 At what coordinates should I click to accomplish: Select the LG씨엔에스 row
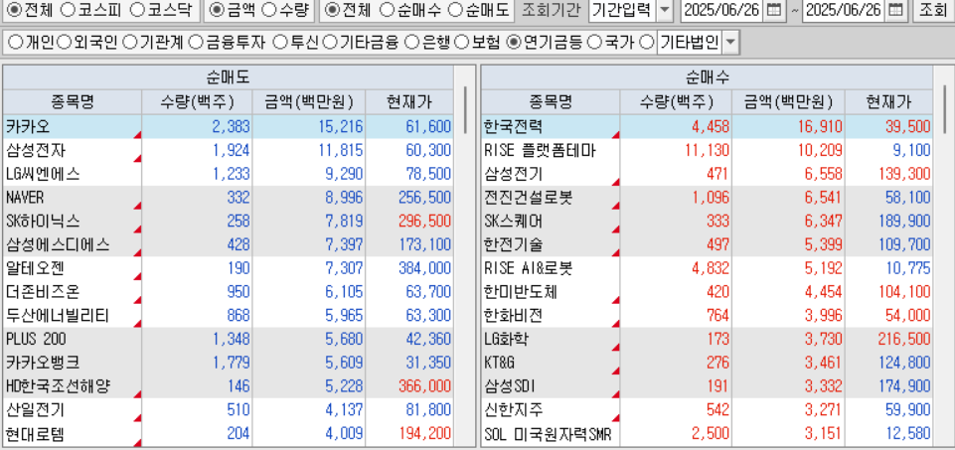pos(229,174)
